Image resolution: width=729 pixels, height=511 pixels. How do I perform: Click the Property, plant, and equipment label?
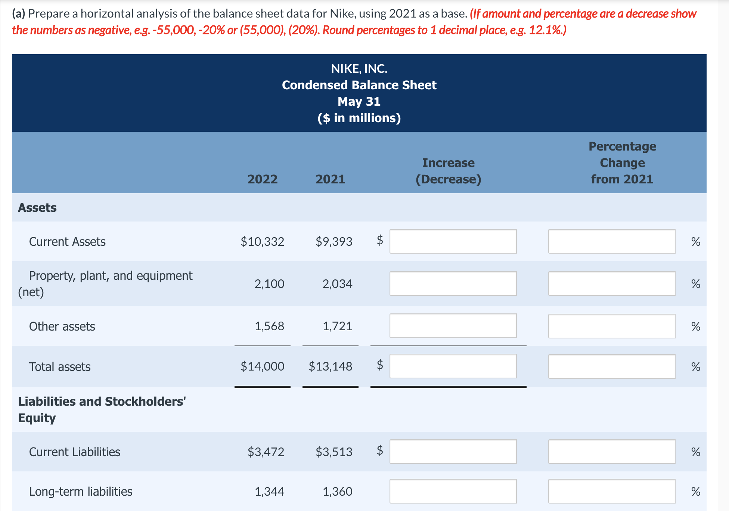105,284
